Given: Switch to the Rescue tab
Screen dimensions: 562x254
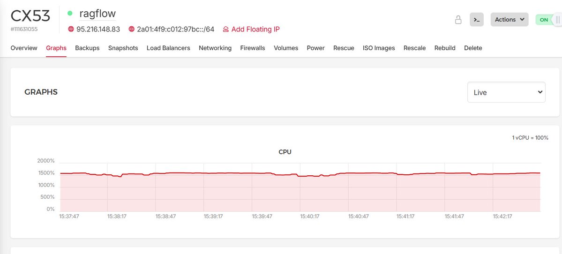Looking at the screenshot, I should (x=344, y=48).
